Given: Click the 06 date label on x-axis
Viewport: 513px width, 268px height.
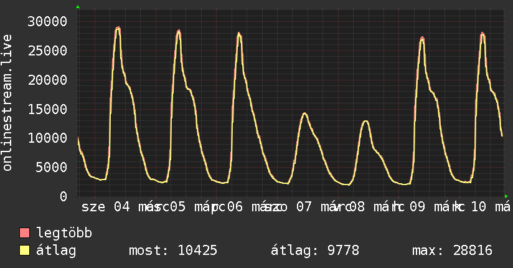Looking at the screenshot, I should [235, 207].
